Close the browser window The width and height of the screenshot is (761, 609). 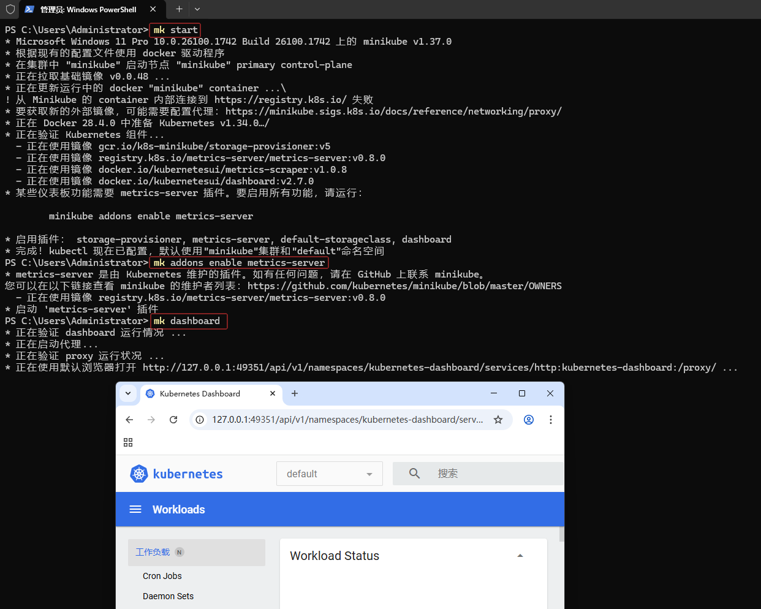coord(550,393)
